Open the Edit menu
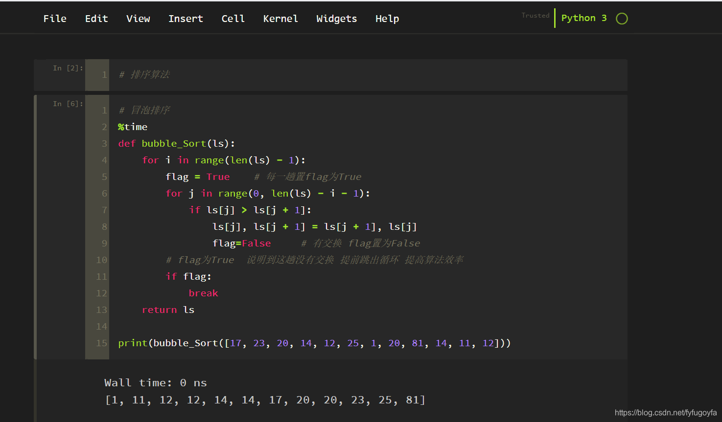This screenshot has width=722, height=422. point(96,19)
